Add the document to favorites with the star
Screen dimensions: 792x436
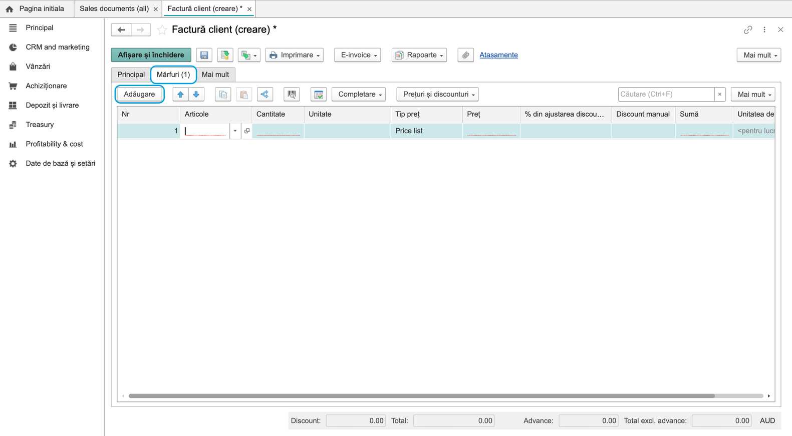click(162, 30)
